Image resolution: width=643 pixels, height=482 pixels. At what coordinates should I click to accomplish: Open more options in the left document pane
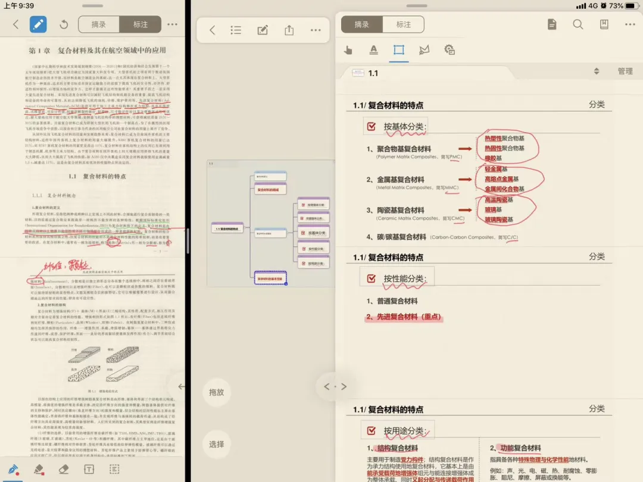pos(172,24)
